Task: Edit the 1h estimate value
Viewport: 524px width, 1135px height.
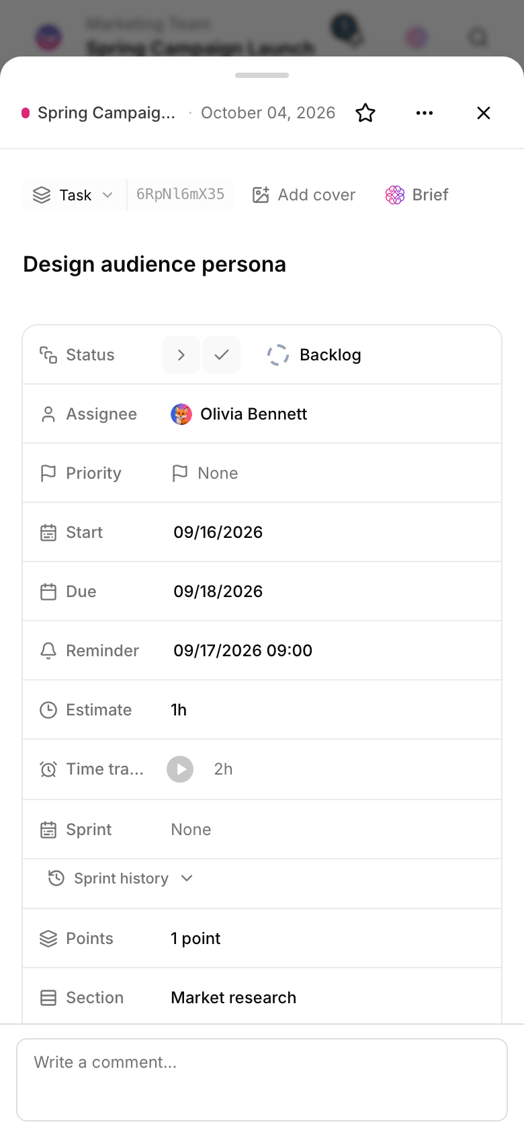Action: tap(179, 710)
